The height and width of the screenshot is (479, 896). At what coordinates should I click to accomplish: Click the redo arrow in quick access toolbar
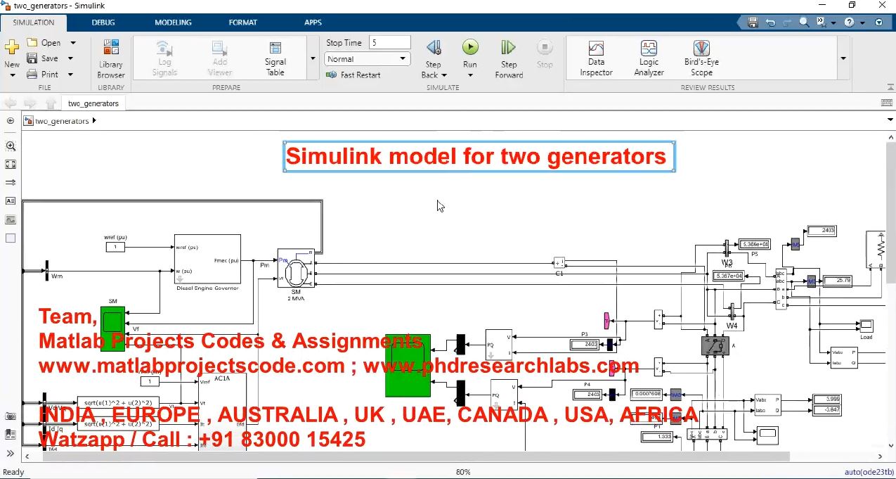point(786,23)
